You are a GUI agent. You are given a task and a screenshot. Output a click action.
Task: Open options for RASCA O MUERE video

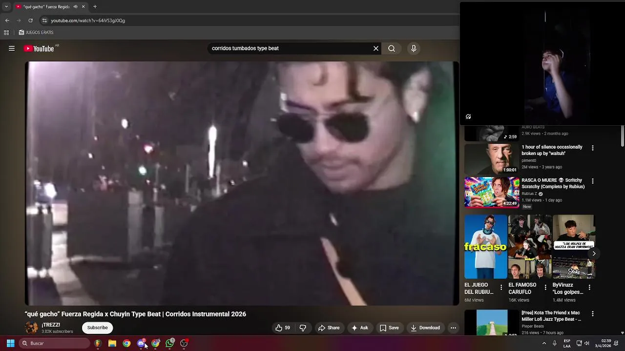(x=593, y=181)
